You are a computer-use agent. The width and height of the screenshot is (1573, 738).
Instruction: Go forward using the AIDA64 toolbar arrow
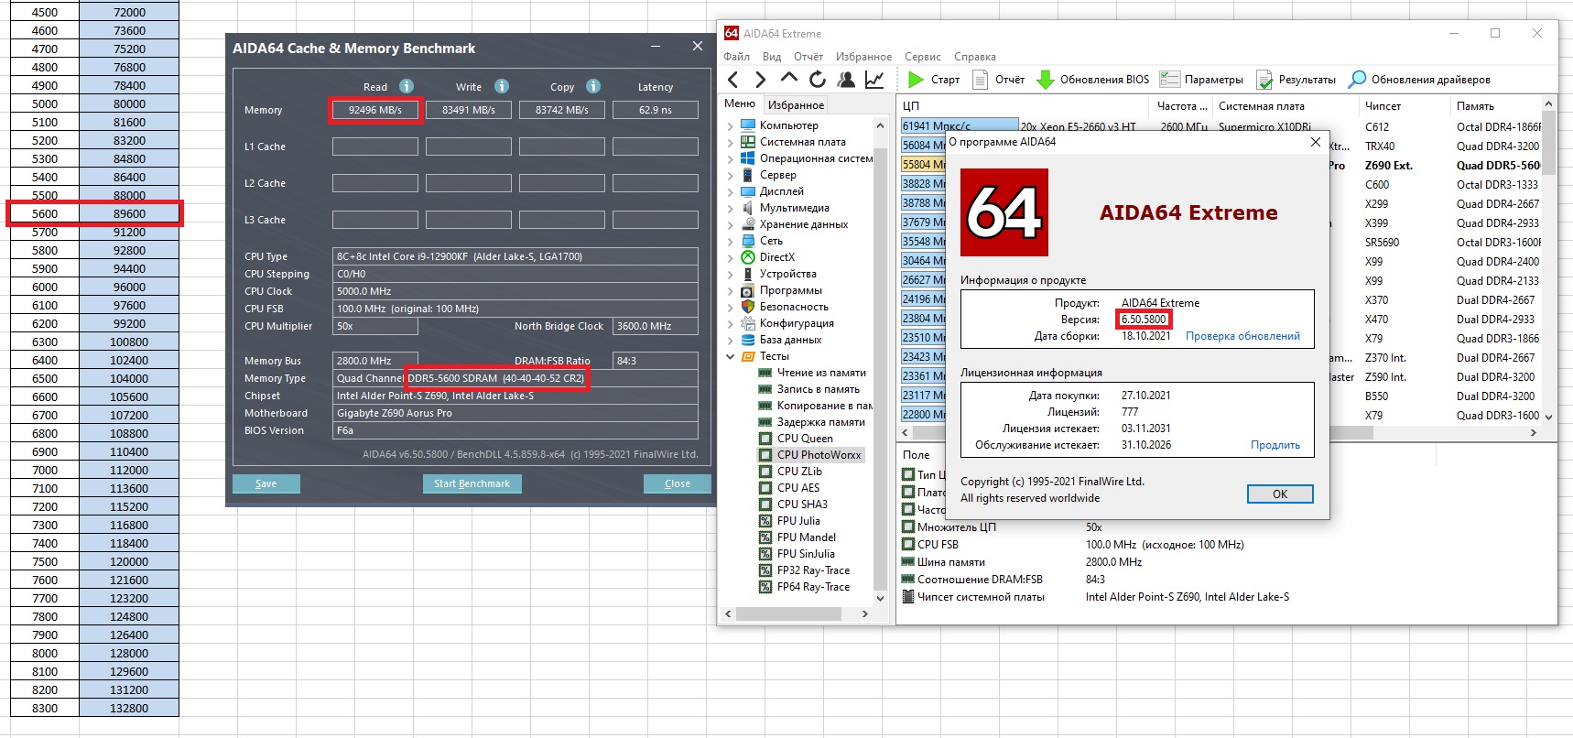pos(760,80)
